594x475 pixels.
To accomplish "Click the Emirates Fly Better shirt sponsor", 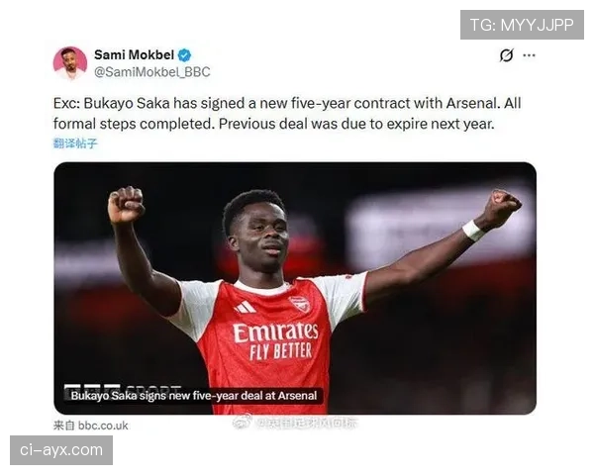I will [x=275, y=340].
